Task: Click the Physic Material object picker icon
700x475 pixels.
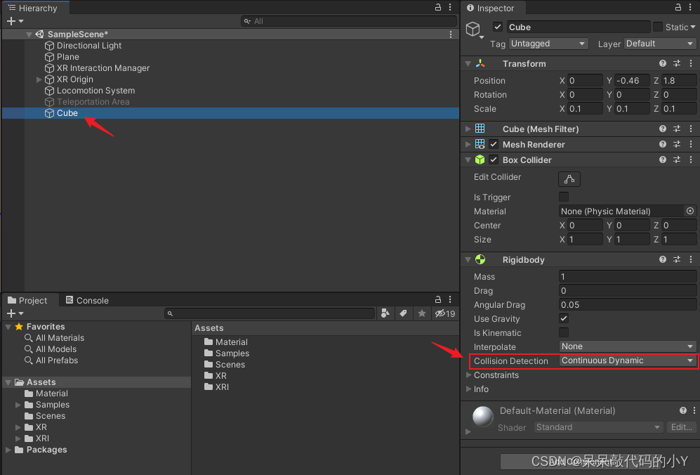Action: (689, 211)
